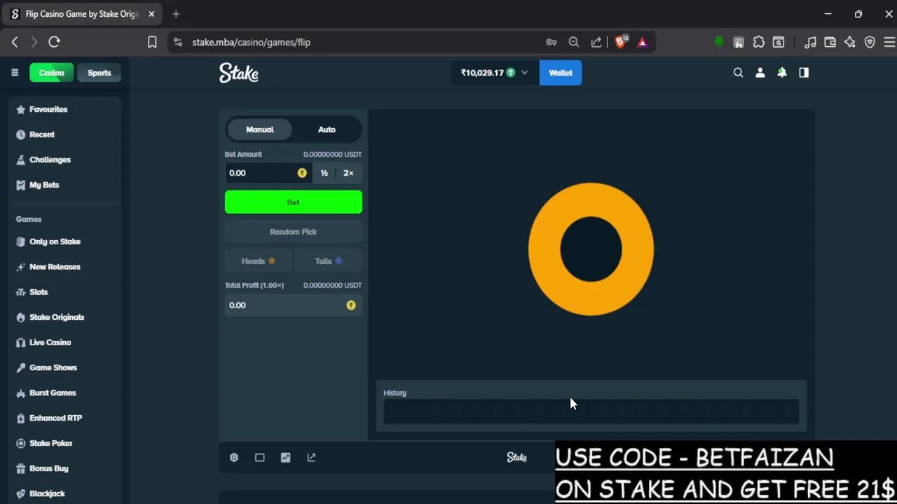Pick Heads side
Image resolution: width=897 pixels, height=504 pixels.
(258, 261)
